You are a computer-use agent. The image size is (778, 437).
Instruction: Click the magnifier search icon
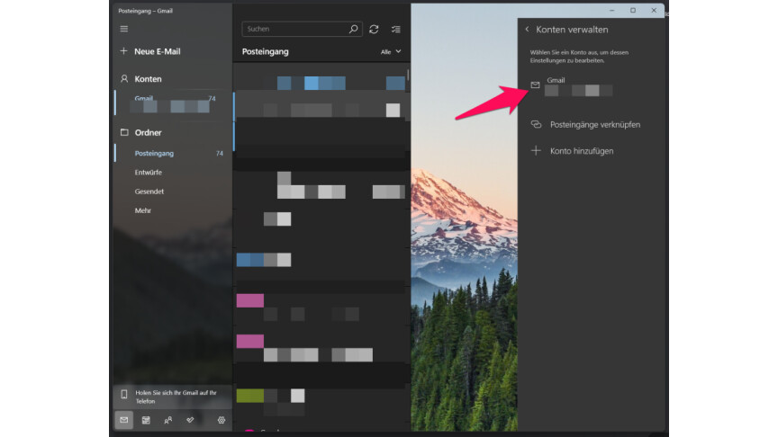(353, 30)
